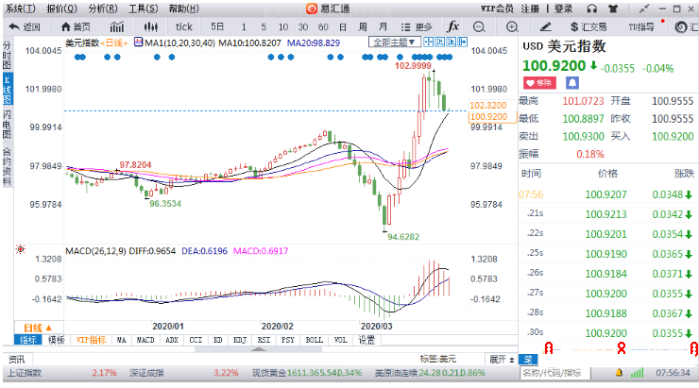699x388 pixels.
Task: Select the K线图 side tab
Action: pos(8,90)
